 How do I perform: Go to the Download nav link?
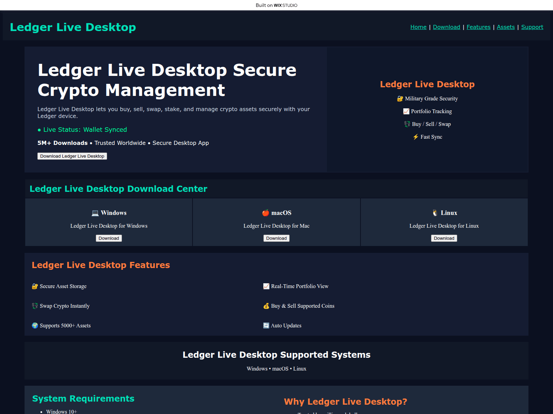(446, 27)
